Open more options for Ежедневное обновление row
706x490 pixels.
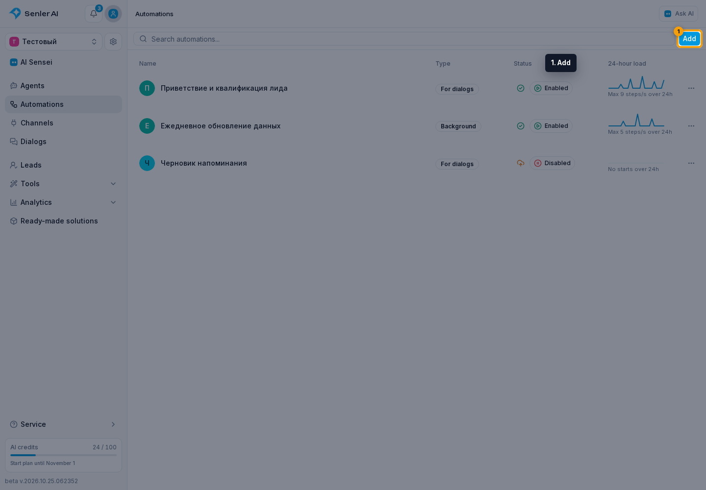[x=691, y=126]
